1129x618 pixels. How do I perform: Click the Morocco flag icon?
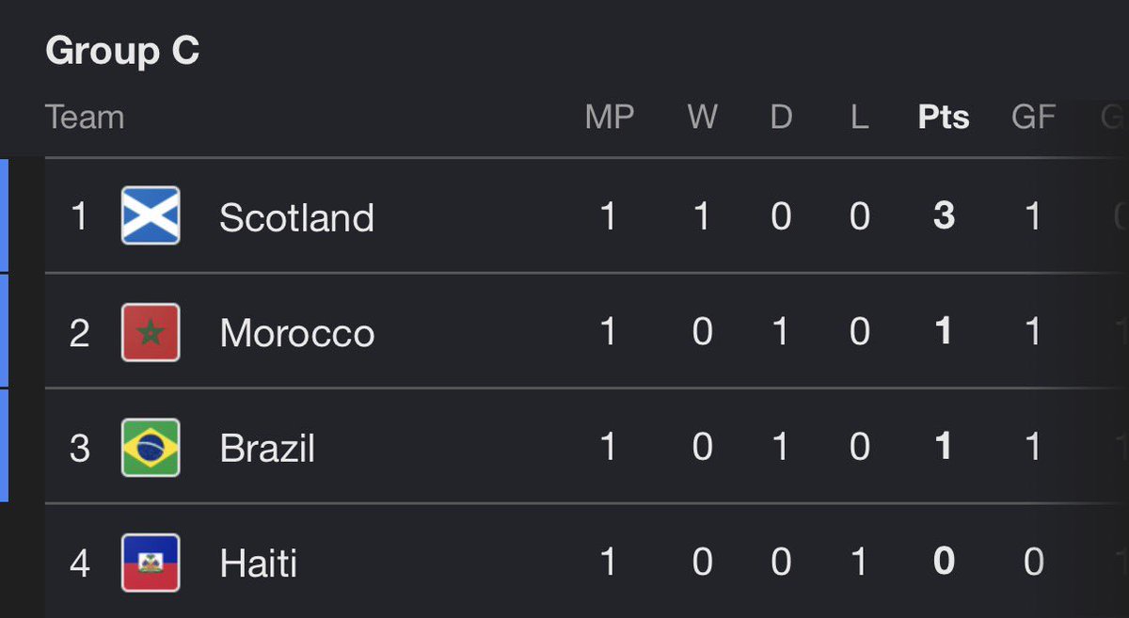click(x=151, y=332)
